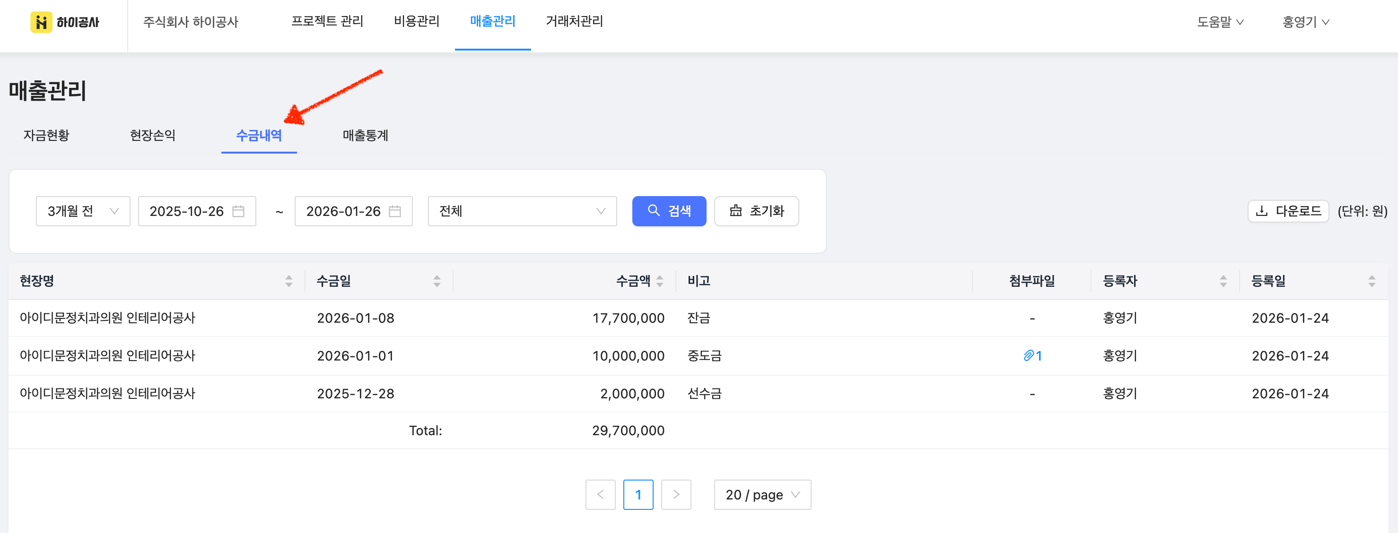
Task: Click the 2025-10-26 start date field
Action: point(187,212)
